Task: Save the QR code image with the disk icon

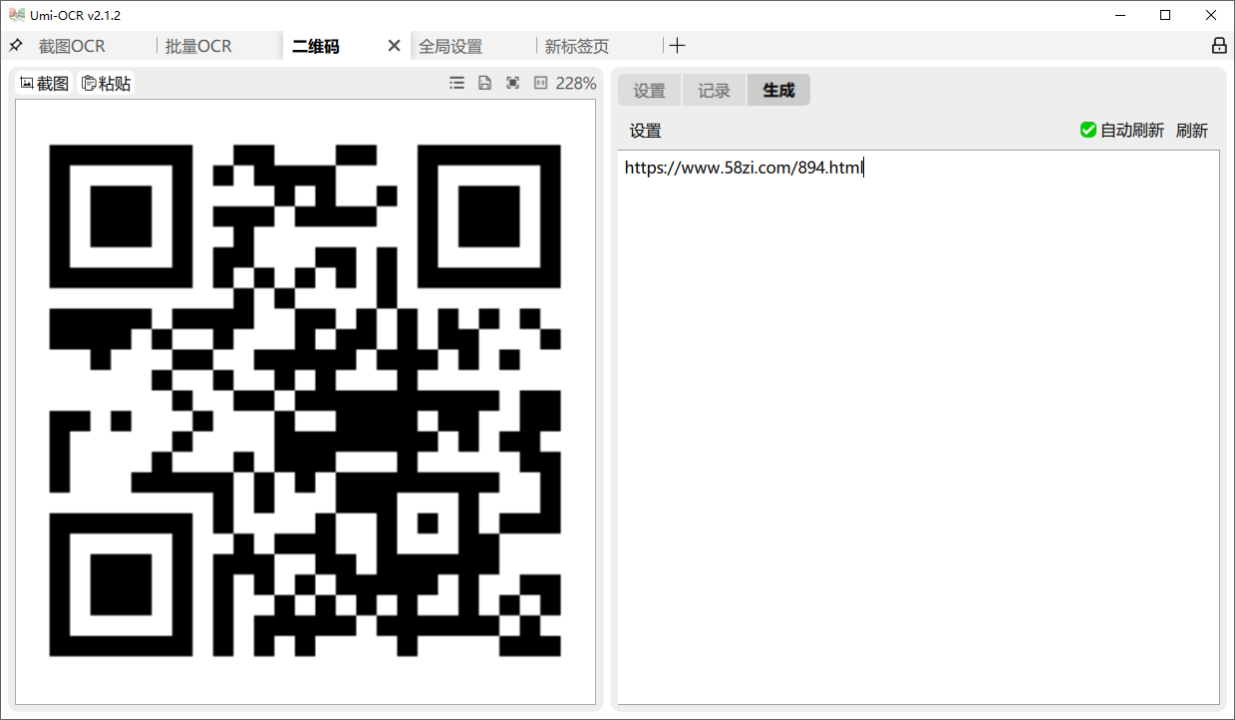Action: click(484, 83)
